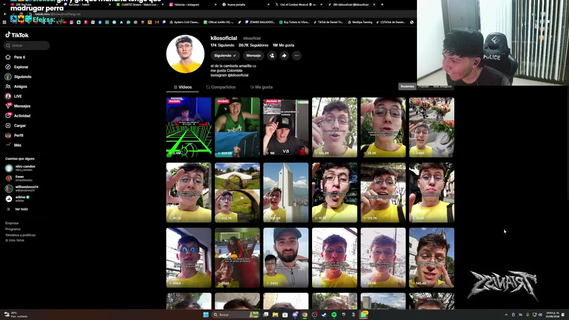The width and height of the screenshot is (569, 320).
Task: Open Steam from the taskbar
Action: (324, 315)
